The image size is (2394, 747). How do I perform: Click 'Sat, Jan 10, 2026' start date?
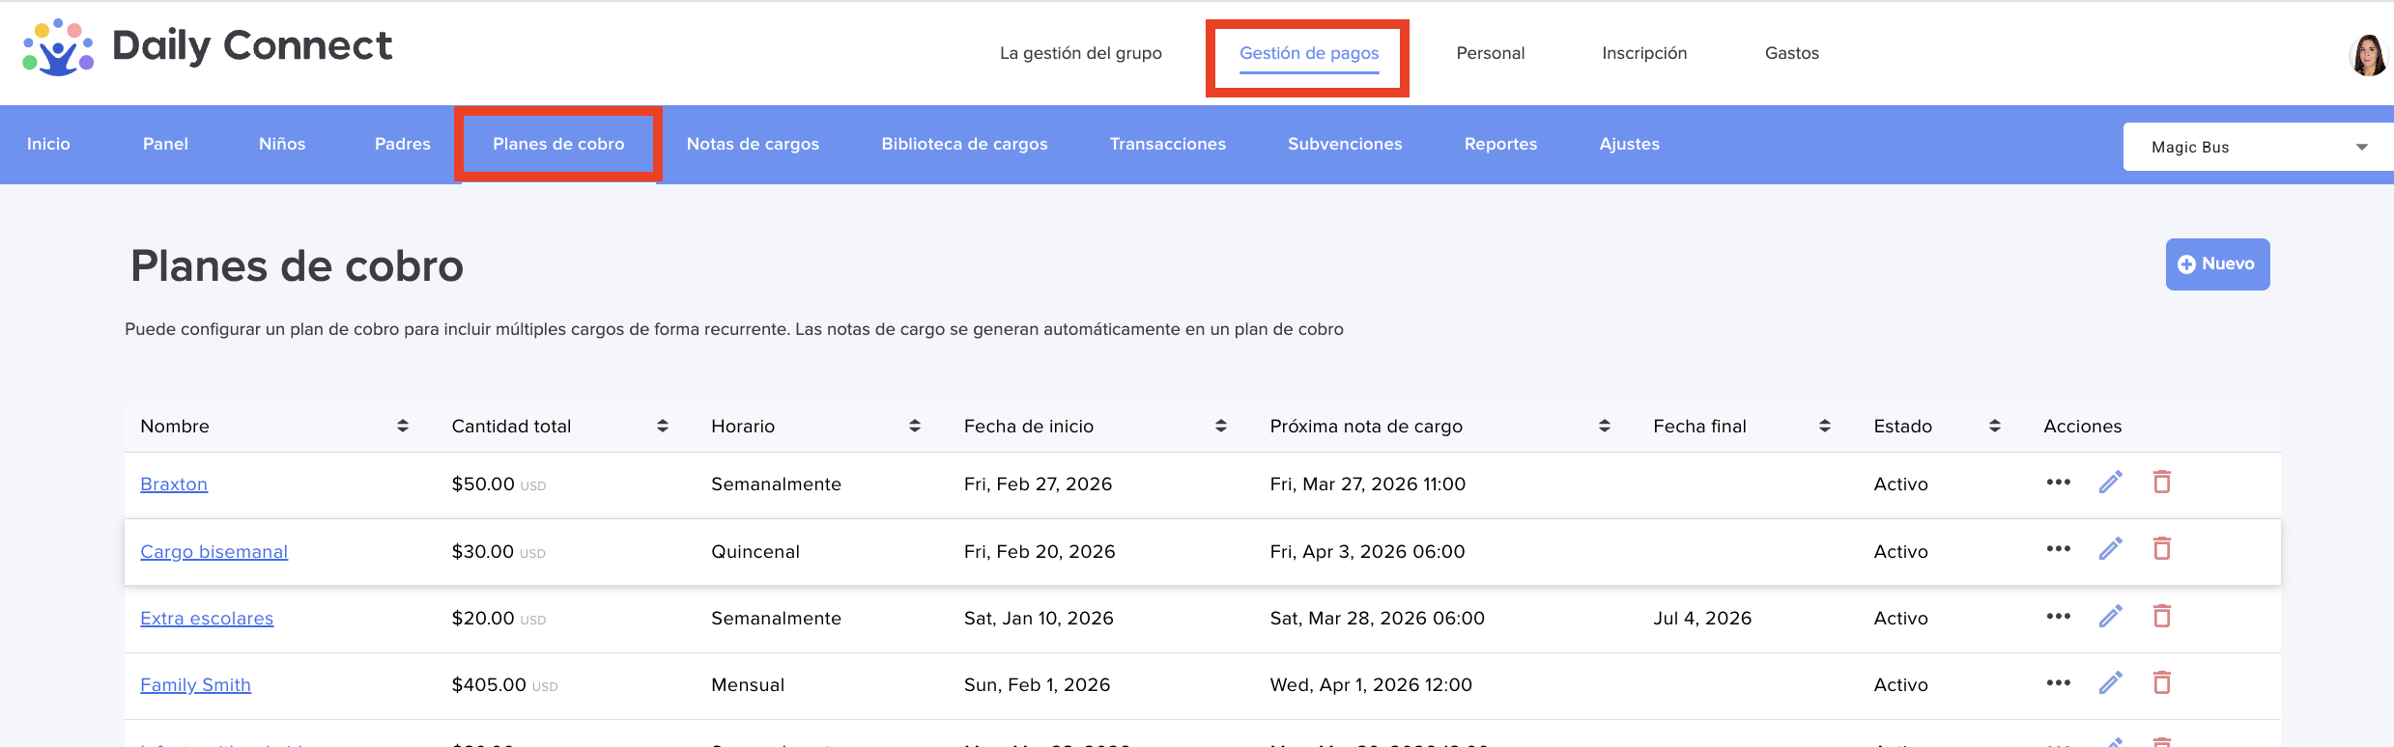[x=1039, y=618]
